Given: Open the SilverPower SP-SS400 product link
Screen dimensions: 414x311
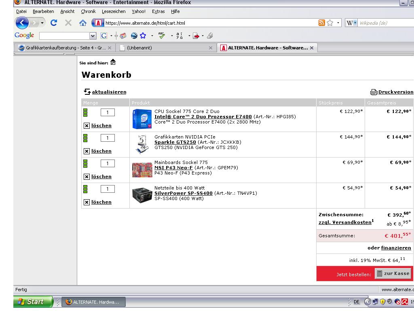Looking at the screenshot, I should pos(184,193).
